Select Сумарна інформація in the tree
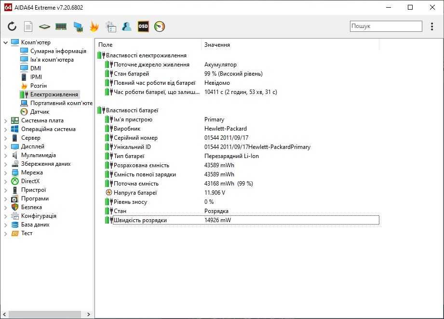 pyautogui.click(x=58, y=51)
